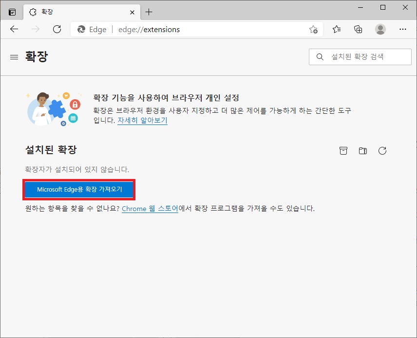Screen dimensions: 417x338
Task: Click the 설치된 확장 heading
Action: (x=51, y=150)
